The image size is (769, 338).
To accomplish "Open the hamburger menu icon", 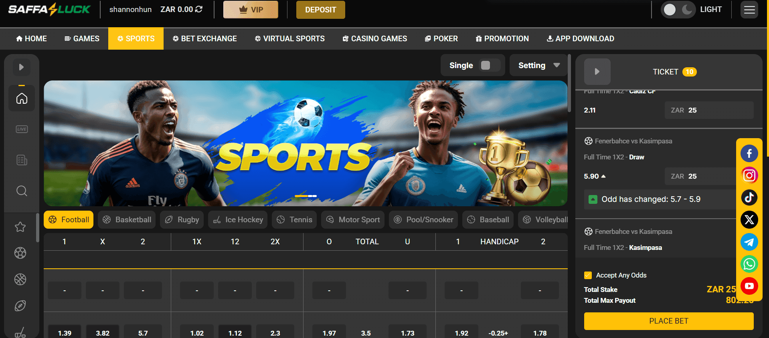I will coord(749,10).
